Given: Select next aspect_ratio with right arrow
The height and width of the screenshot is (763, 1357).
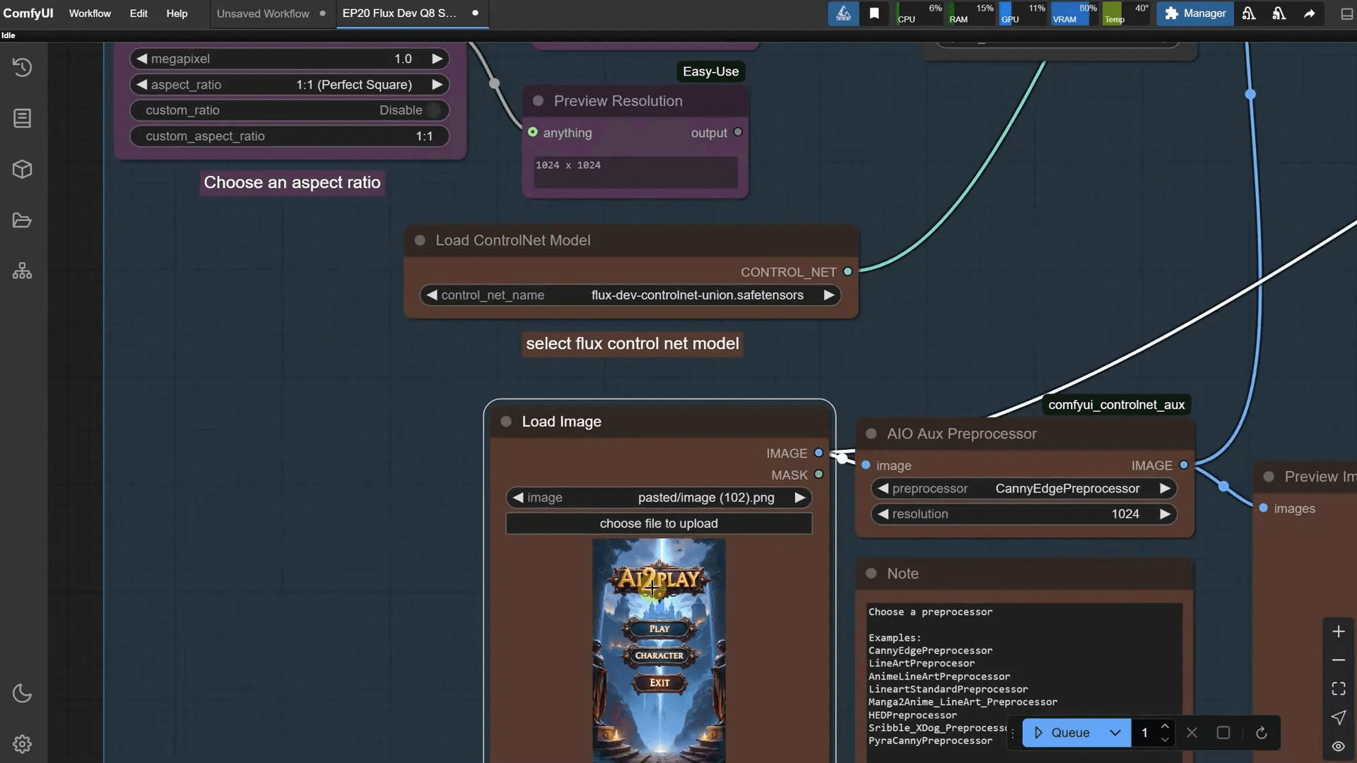Looking at the screenshot, I should 437,85.
